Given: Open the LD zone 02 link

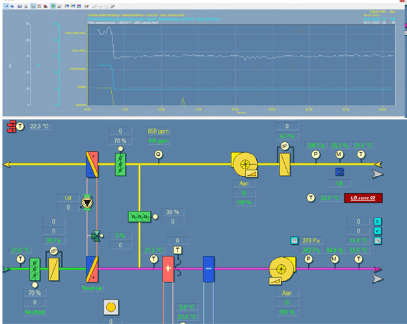Looking at the screenshot, I should 363,197.
